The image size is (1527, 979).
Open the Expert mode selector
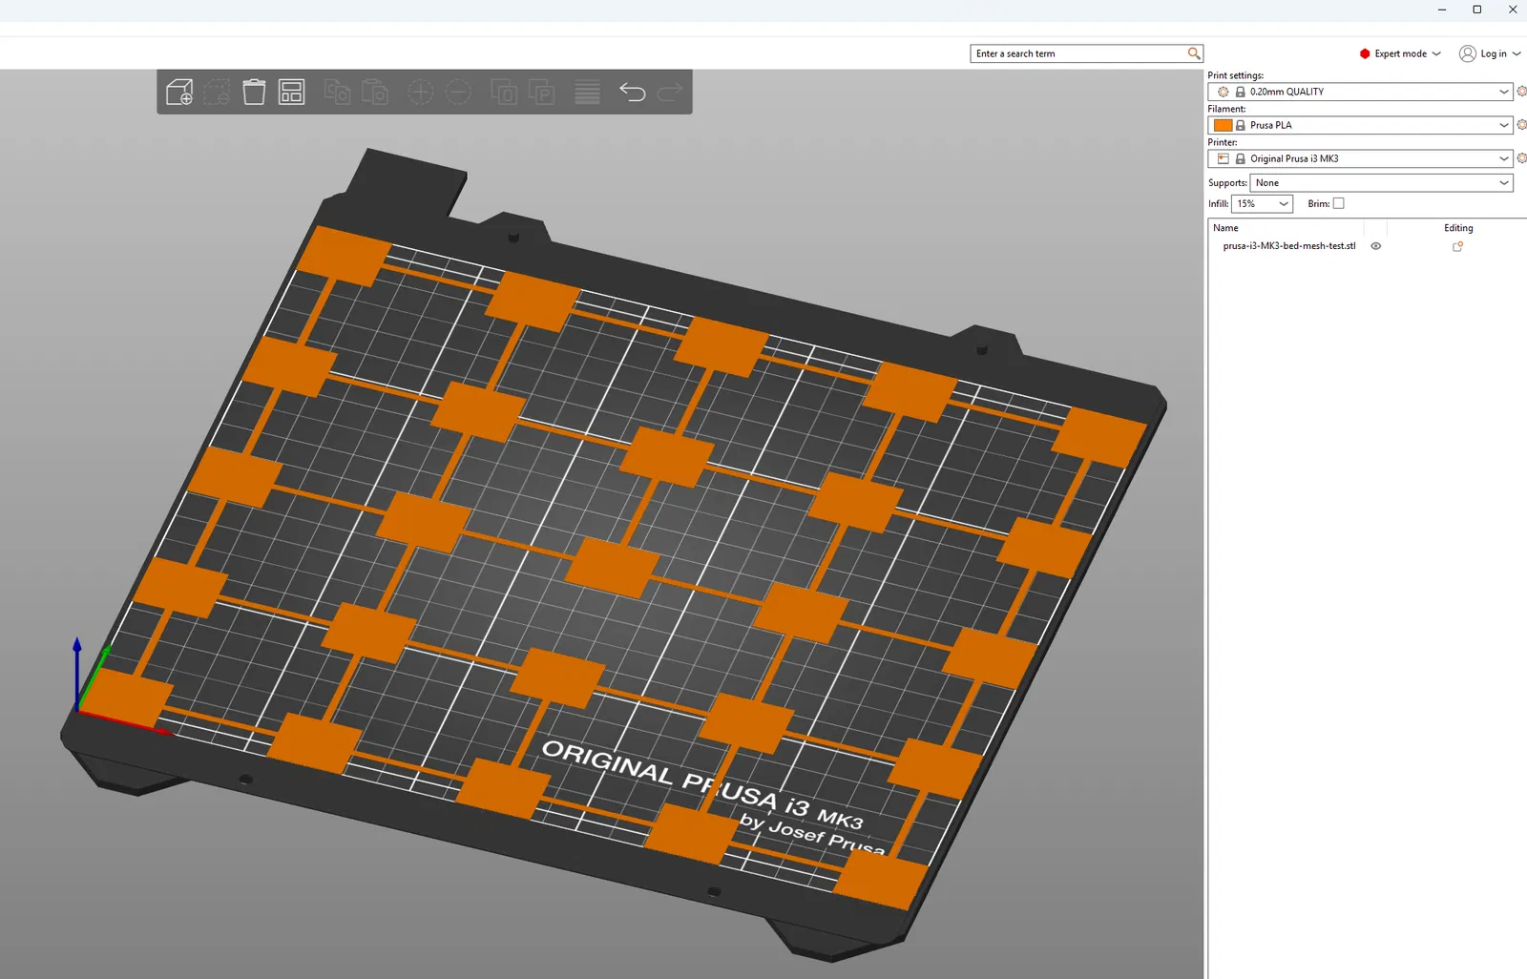[1400, 53]
